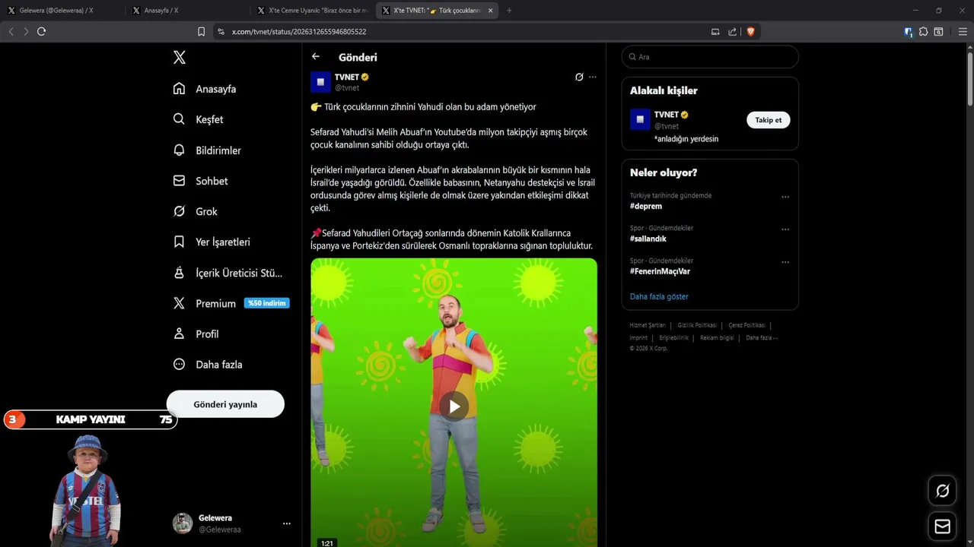Open Bildirimler bell icon

click(179, 150)
